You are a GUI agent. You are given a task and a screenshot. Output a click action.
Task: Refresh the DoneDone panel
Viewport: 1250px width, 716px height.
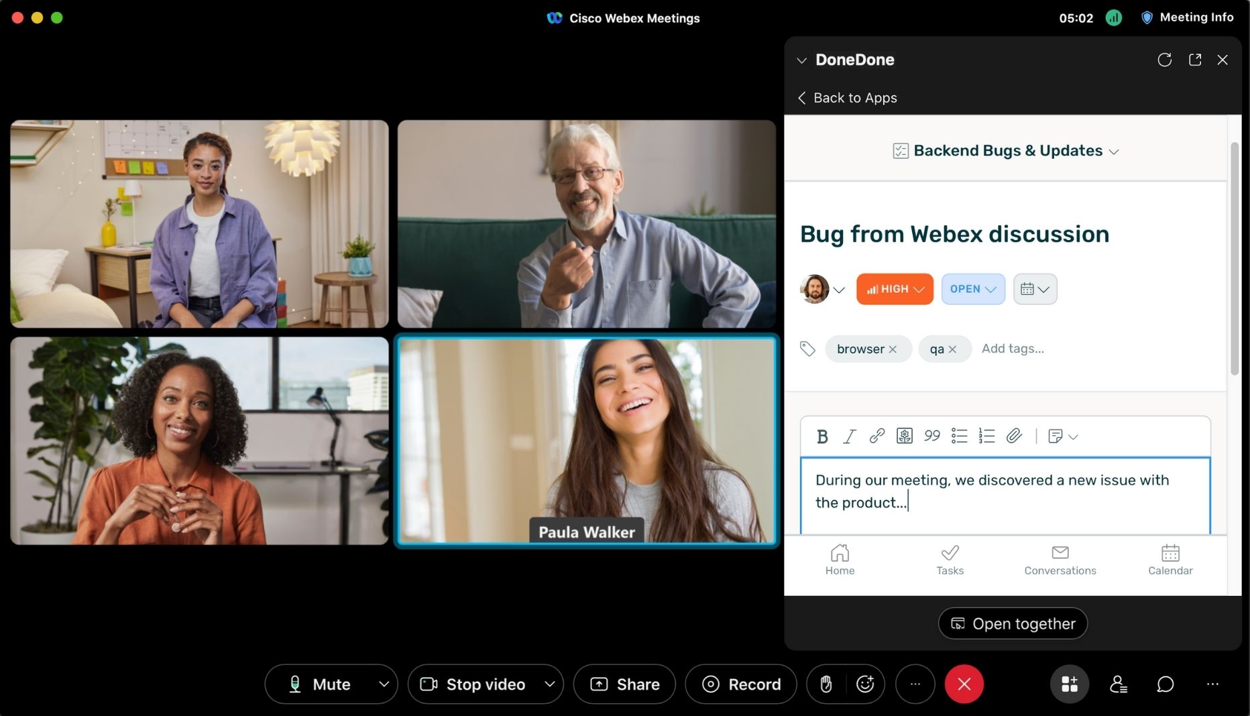(1165, 60)
